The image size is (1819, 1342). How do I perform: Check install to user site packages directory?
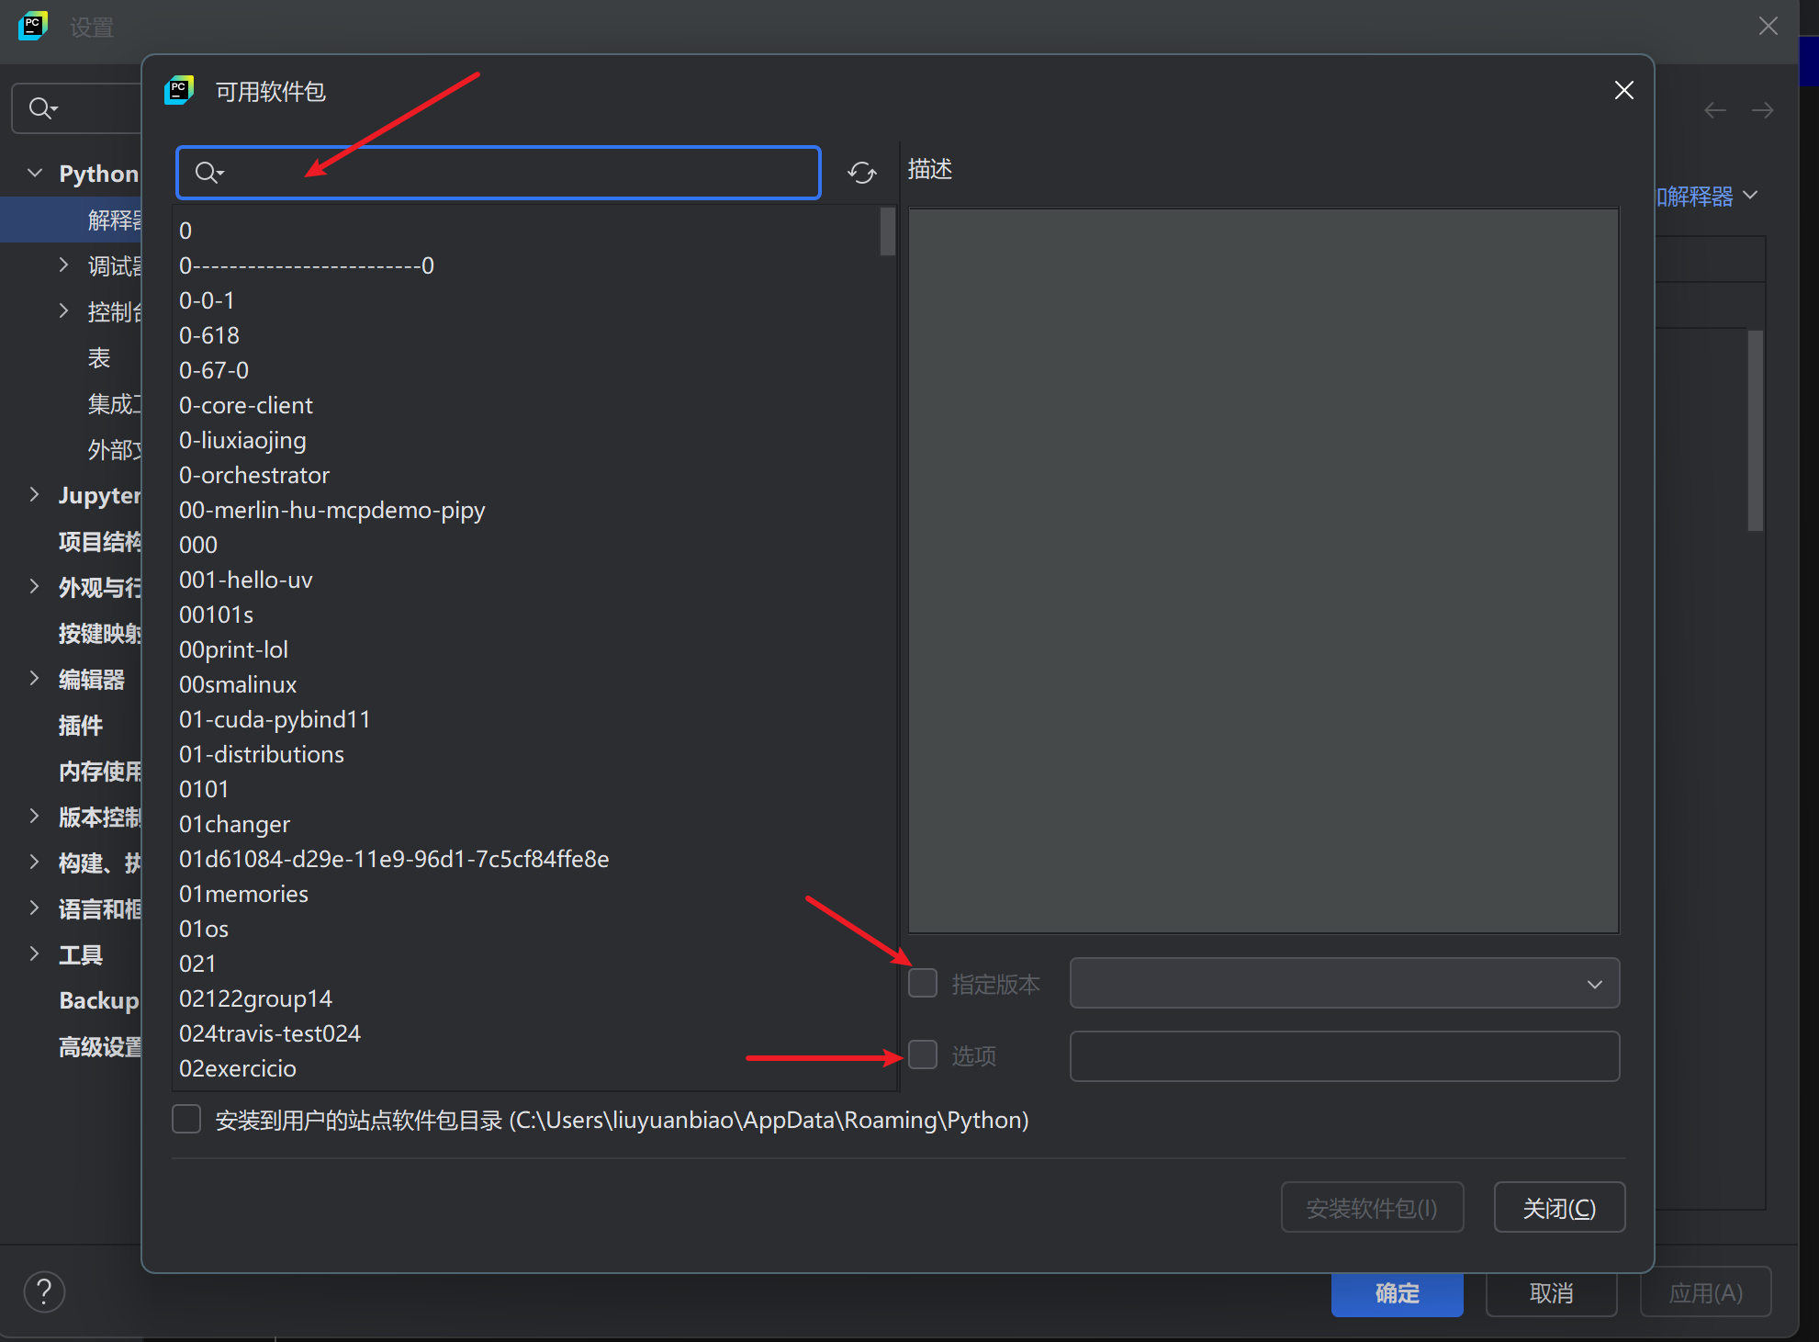coord(186,1120)
